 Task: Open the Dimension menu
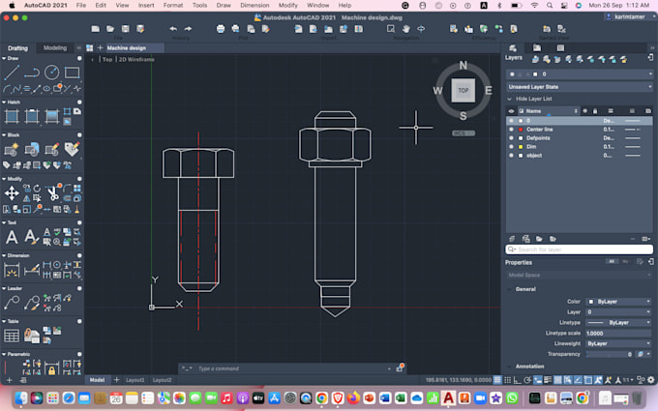[x=254, y=5]
